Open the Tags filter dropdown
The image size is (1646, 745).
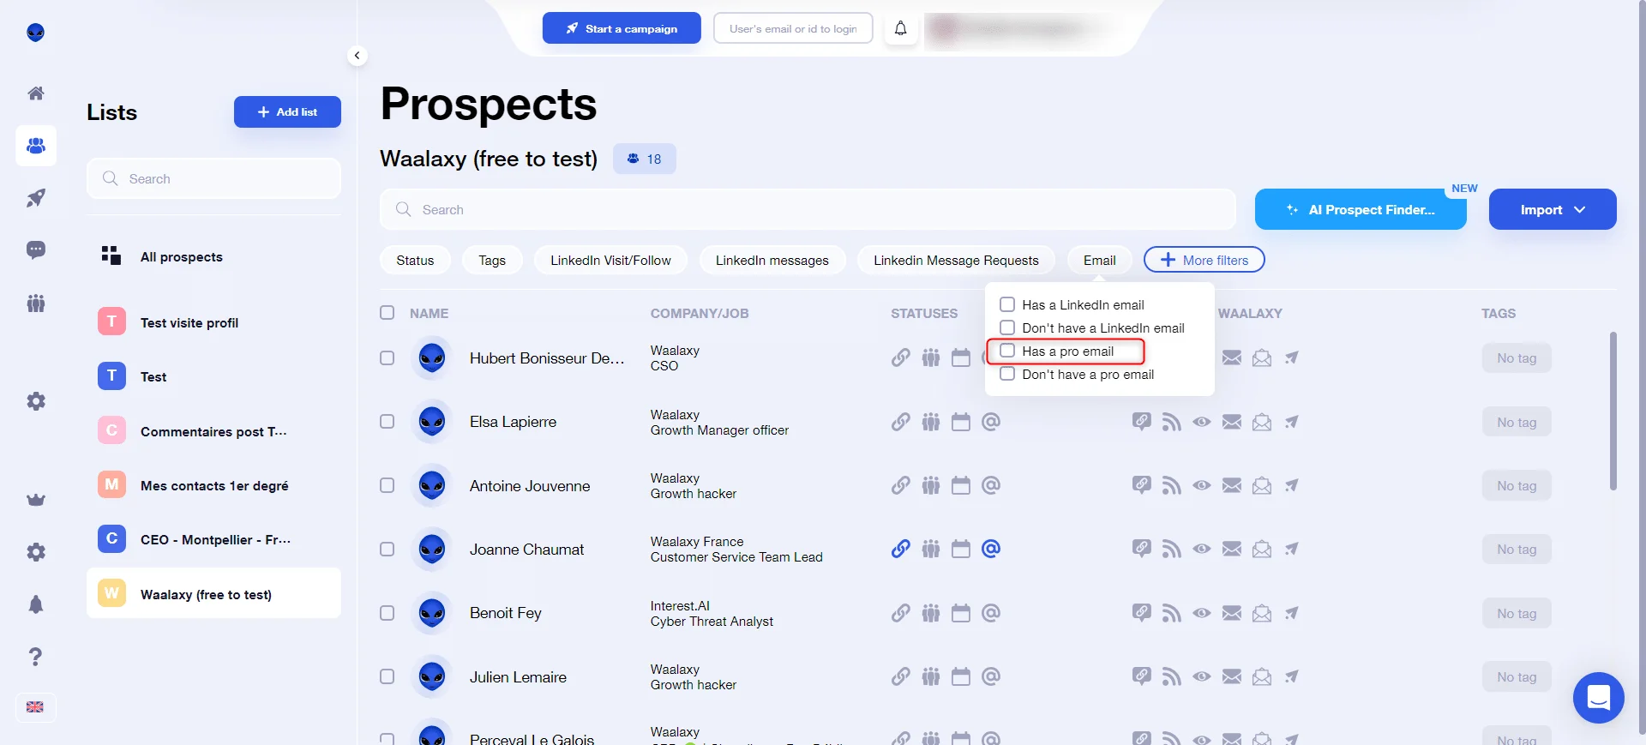click(492, 260)
